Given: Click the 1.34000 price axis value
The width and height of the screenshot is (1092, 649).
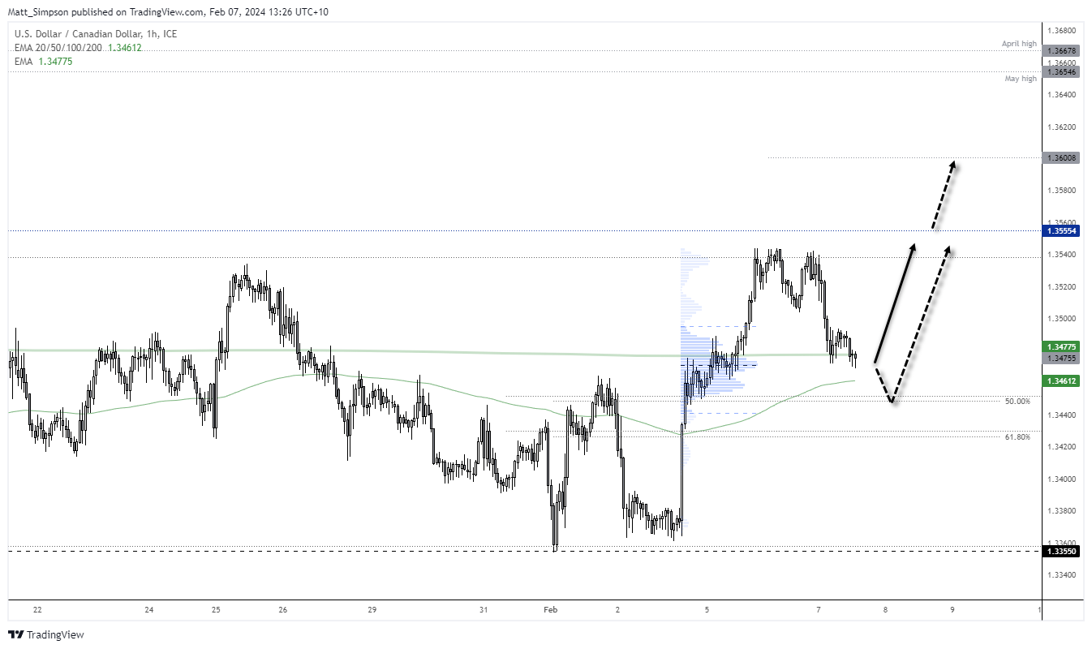Looking at the screenshot, I should click(x=1061, y=479).
